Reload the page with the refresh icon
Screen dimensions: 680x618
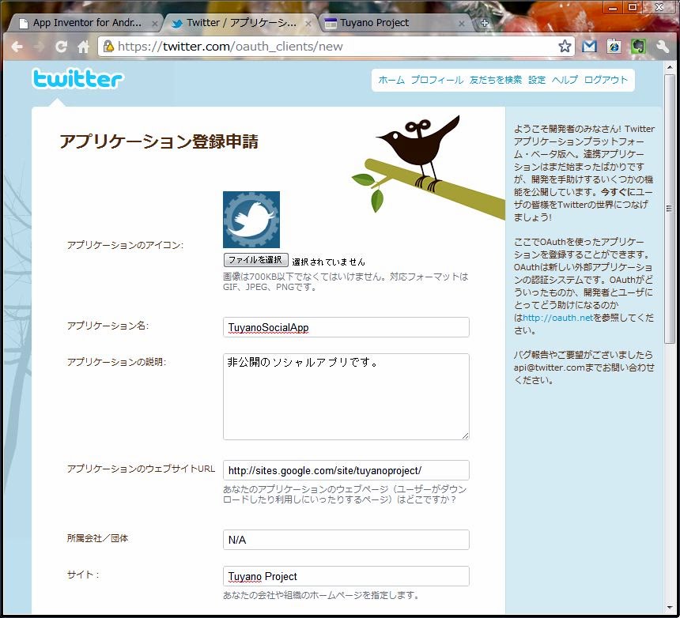tap(61, 47)
